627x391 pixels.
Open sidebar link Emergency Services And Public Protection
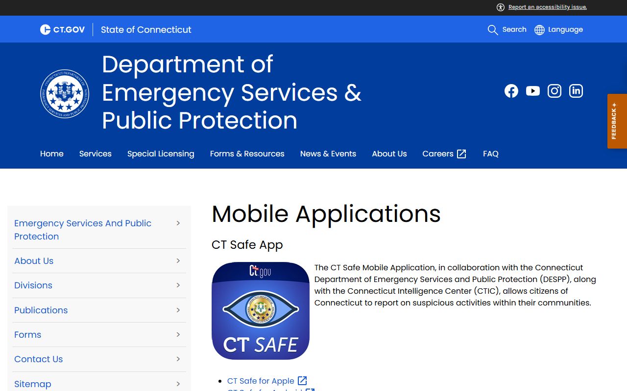tap(83, 230)
